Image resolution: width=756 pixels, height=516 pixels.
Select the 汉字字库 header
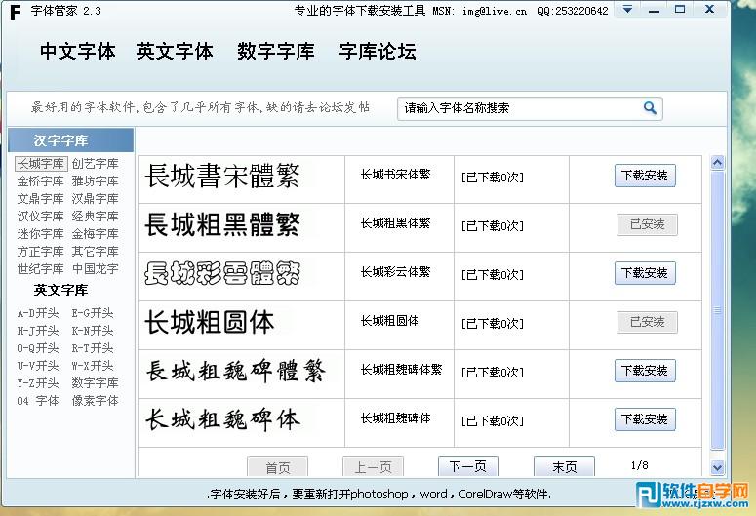click(x=71, y=140)
